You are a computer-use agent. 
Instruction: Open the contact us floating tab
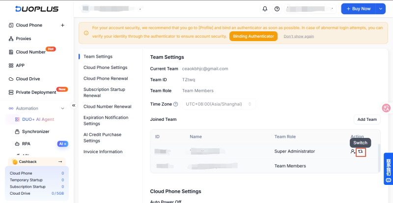pyautogui.click(x=388, y=169)
